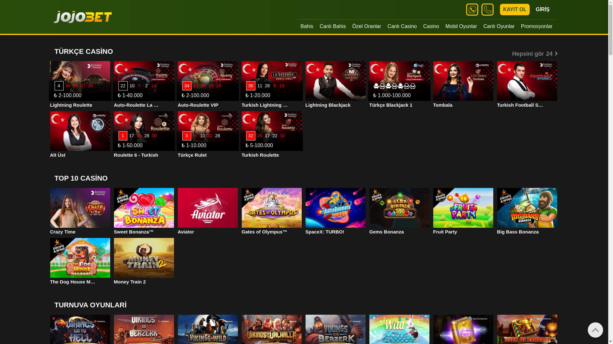
Task: Click the chevron next to Hepsini gör
Action: click(556, 54)
